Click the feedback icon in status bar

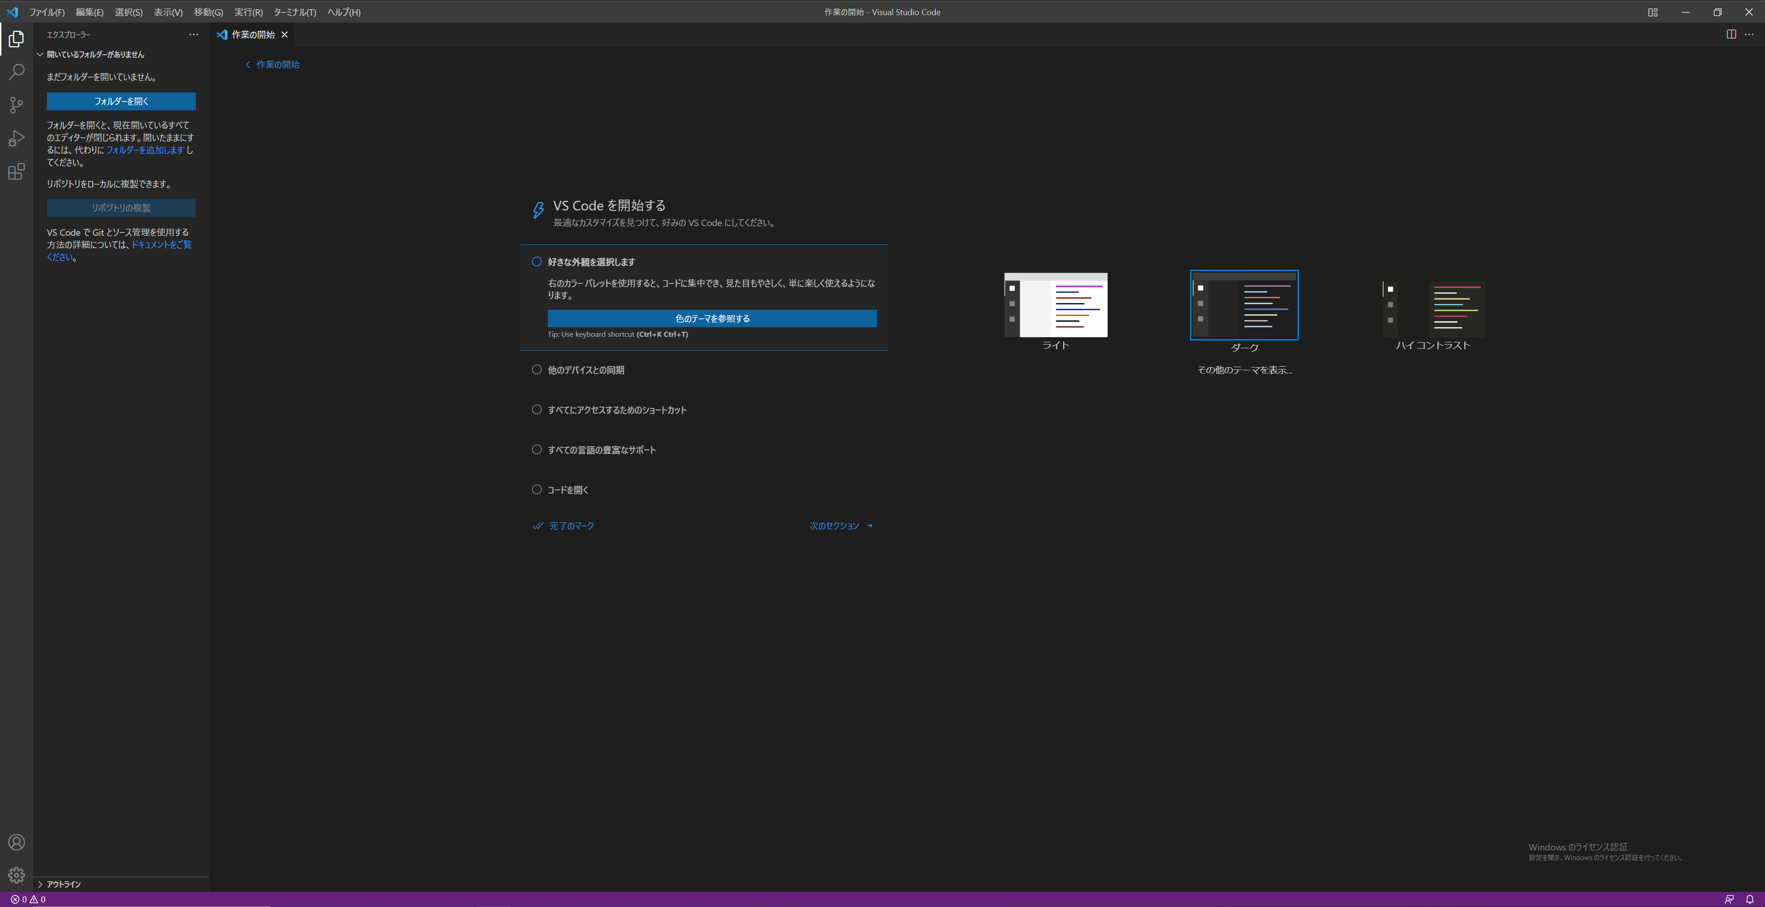(1729, 900)
